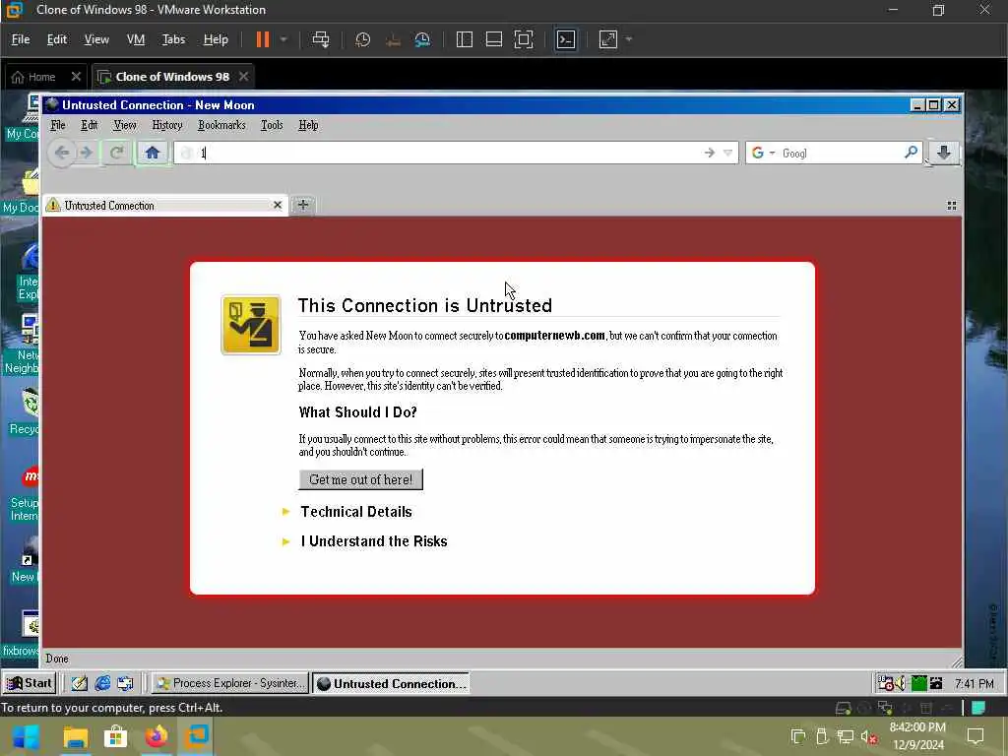
Task: Click VMware Workstation host taskbar icon
Action: click(x=197, y=736)
